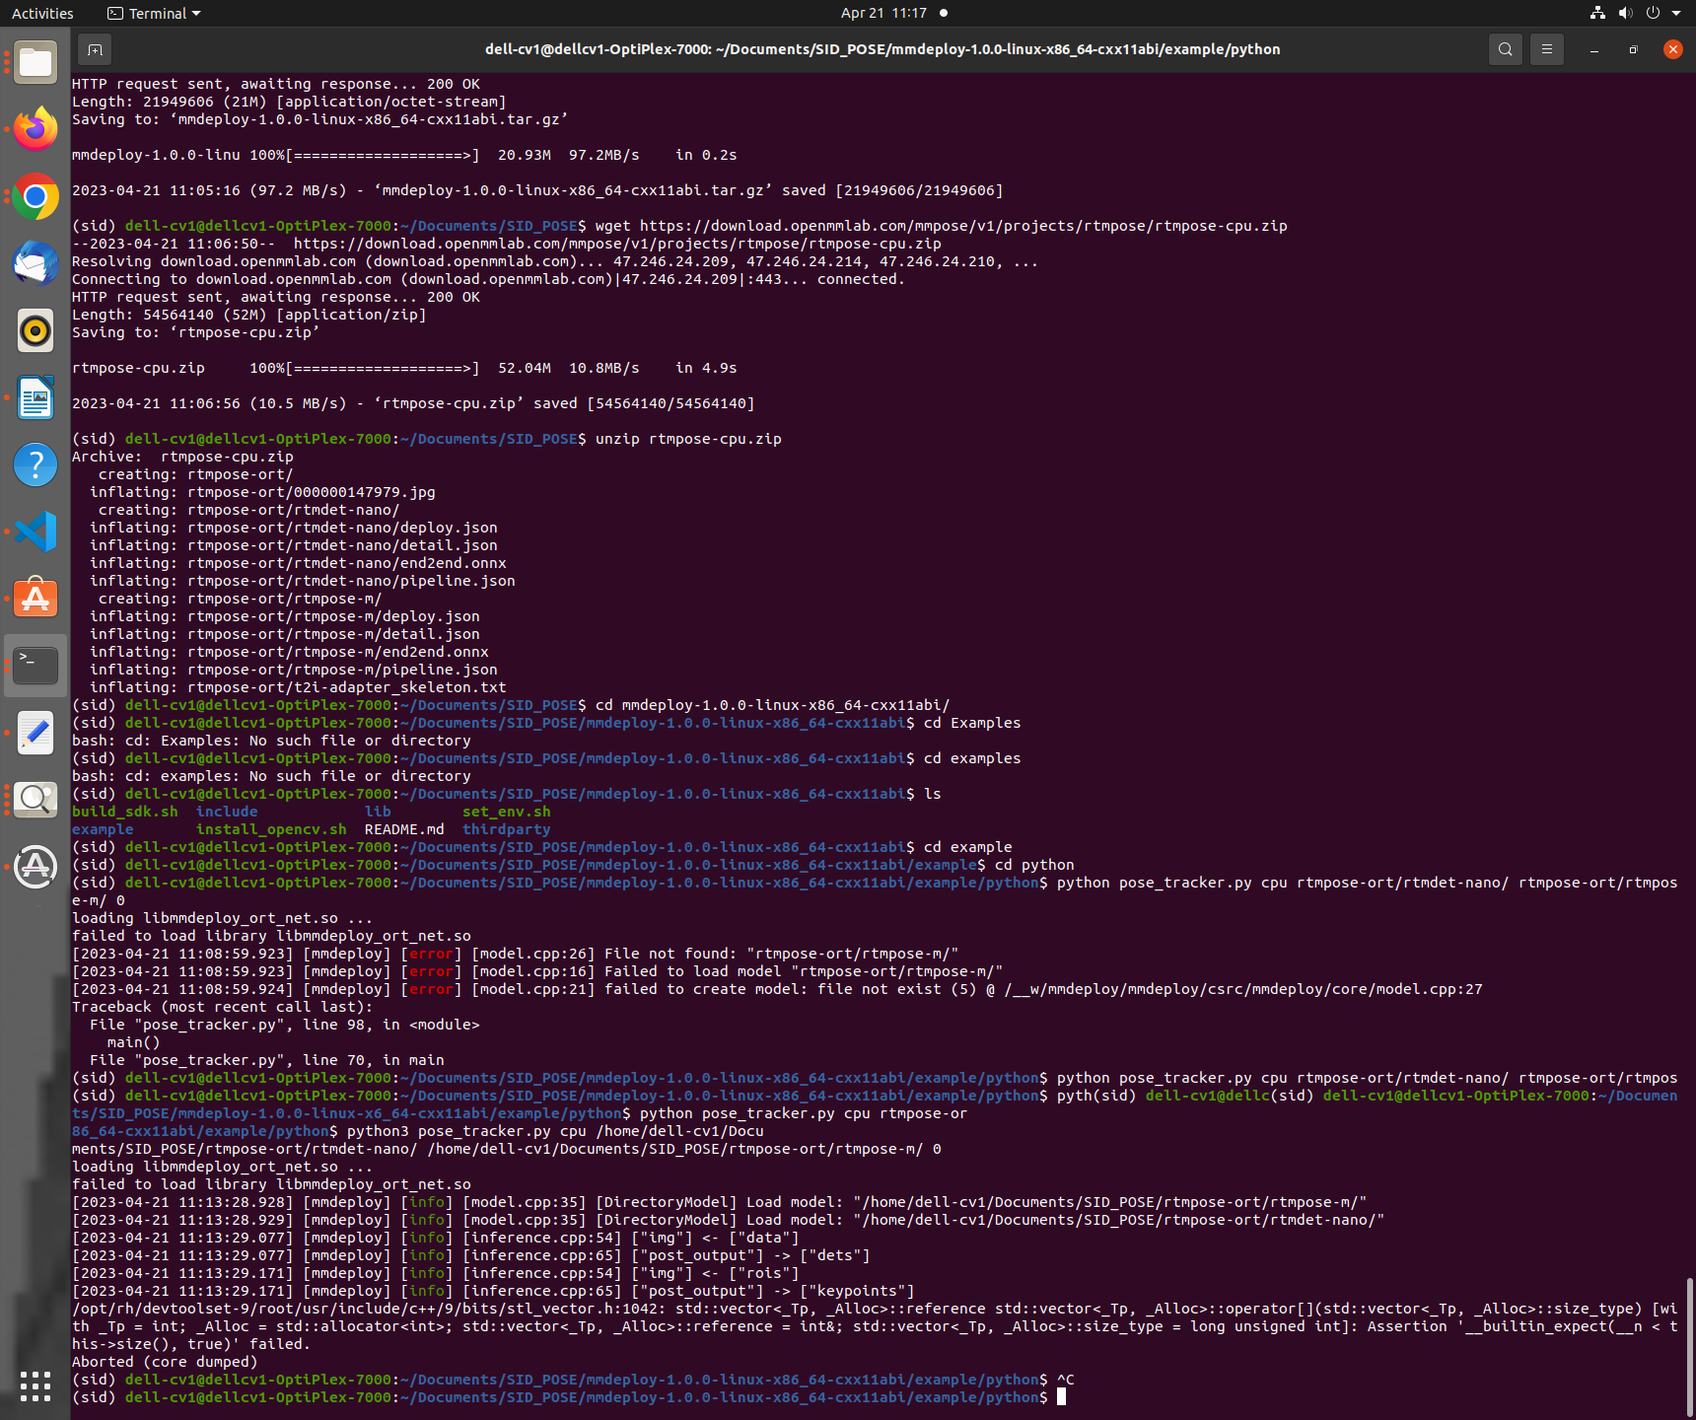Open Thunderbird mail from the dock
Screen dimensions: 1696x1420
(x=35, y=263)
